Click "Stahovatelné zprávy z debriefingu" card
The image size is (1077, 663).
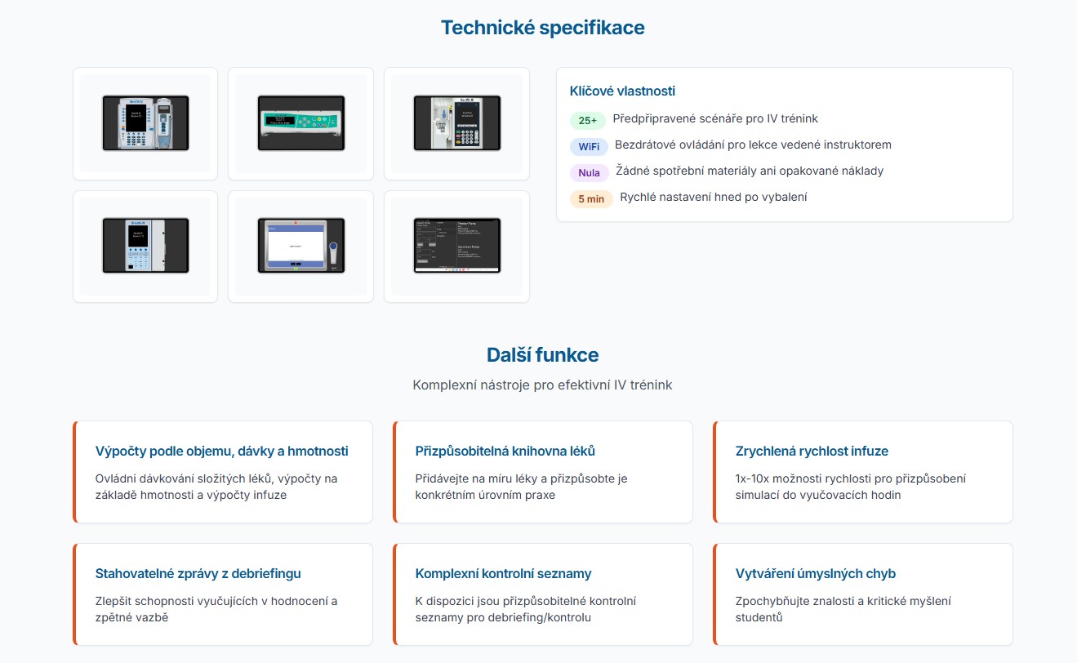click(222, 594)
